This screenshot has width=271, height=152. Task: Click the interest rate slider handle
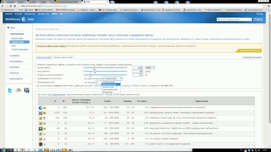pyautogui.click(x=90, y=75)
